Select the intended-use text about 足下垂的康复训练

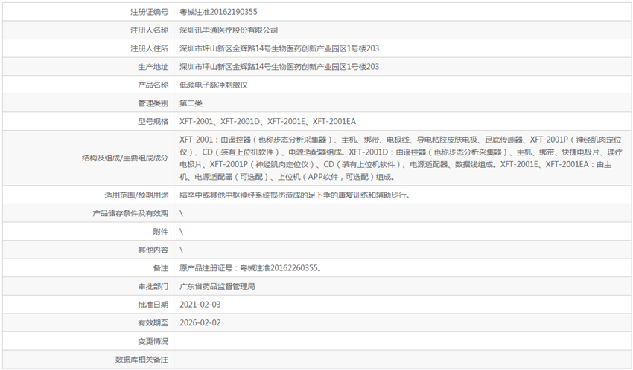[295, 195]
